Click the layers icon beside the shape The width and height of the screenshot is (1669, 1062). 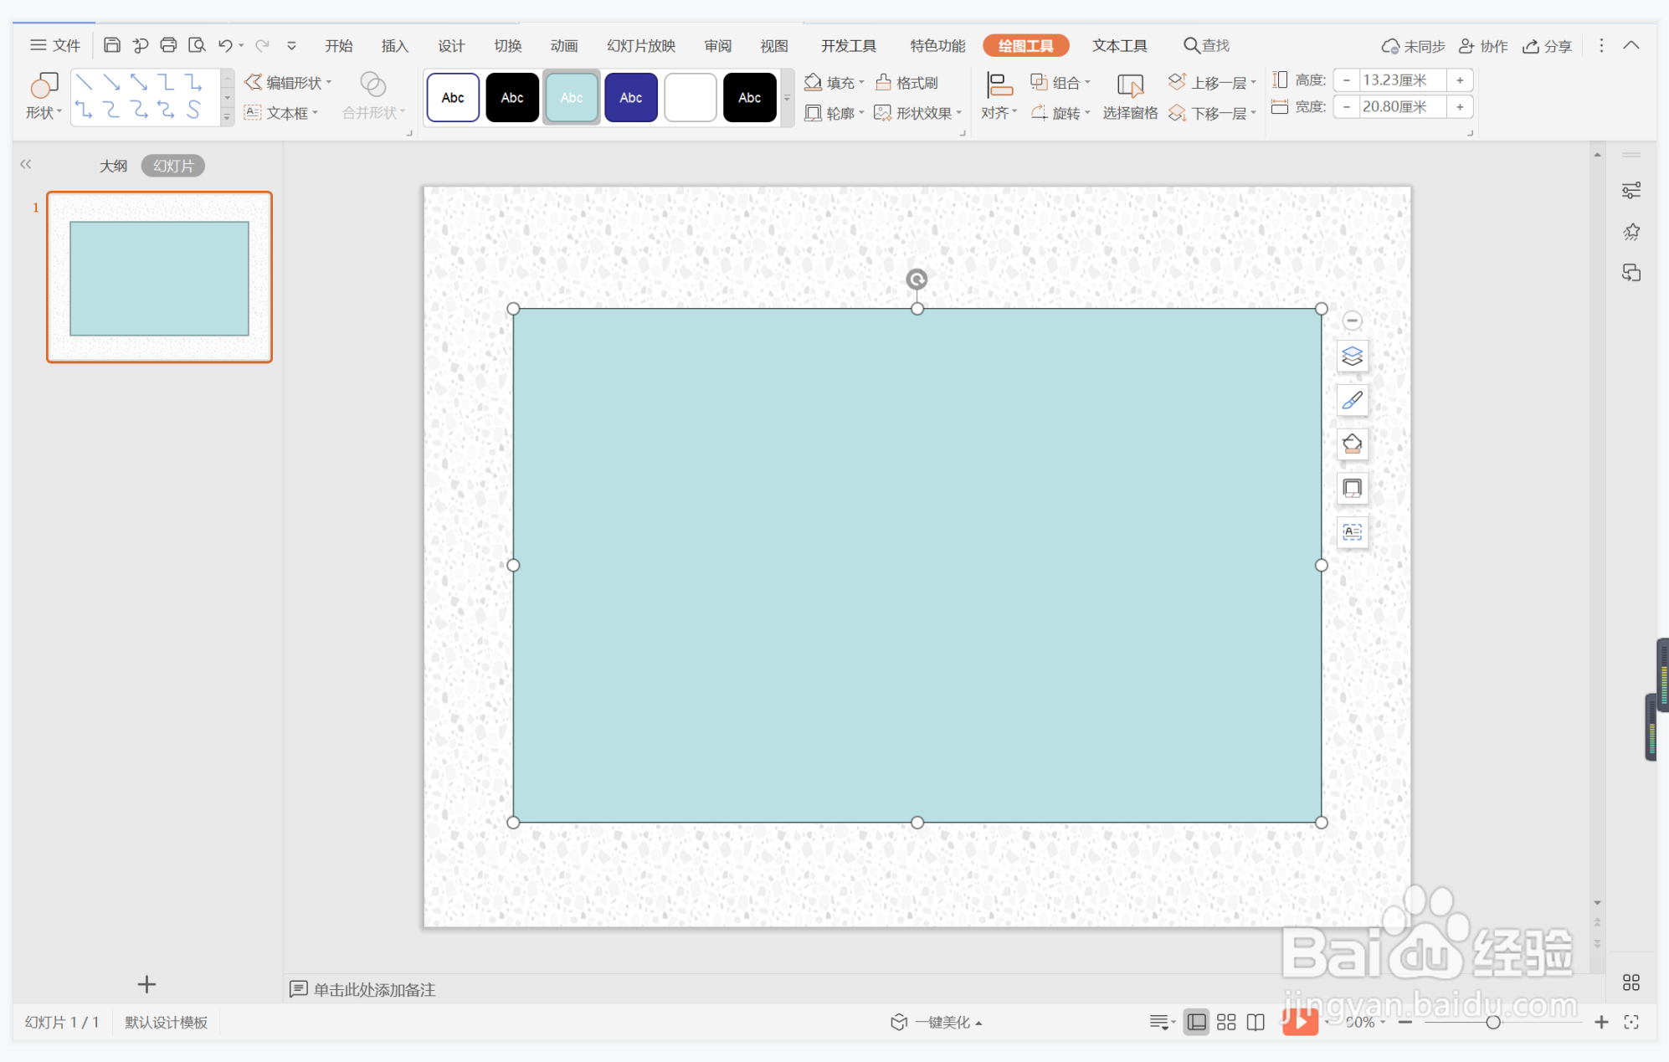1352,357
